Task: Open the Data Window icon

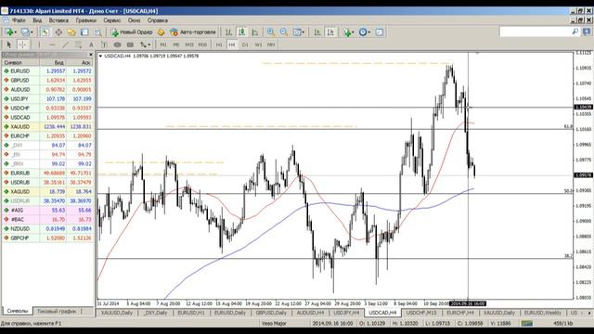Action: (58, 32)
